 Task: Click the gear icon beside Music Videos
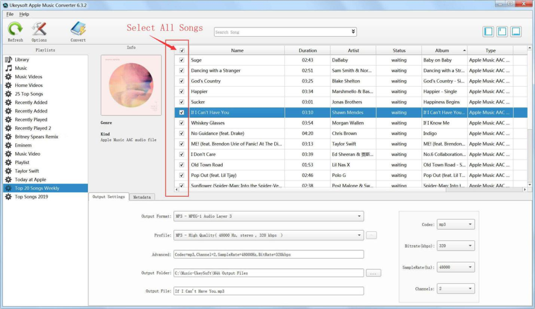9,76
